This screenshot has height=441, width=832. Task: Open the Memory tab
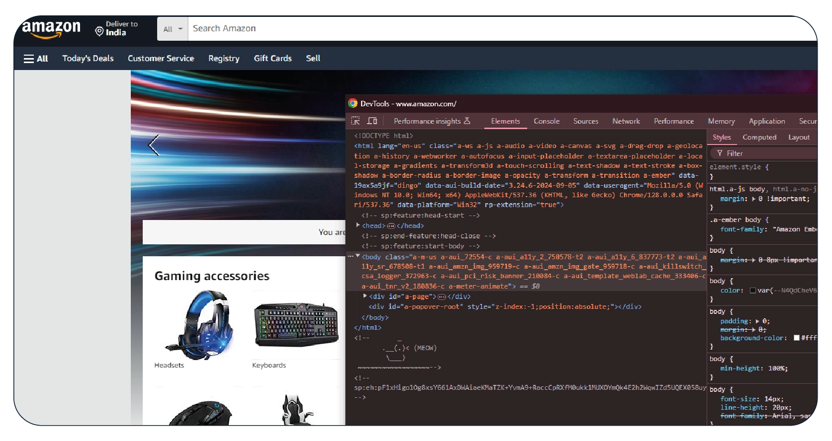721,121
